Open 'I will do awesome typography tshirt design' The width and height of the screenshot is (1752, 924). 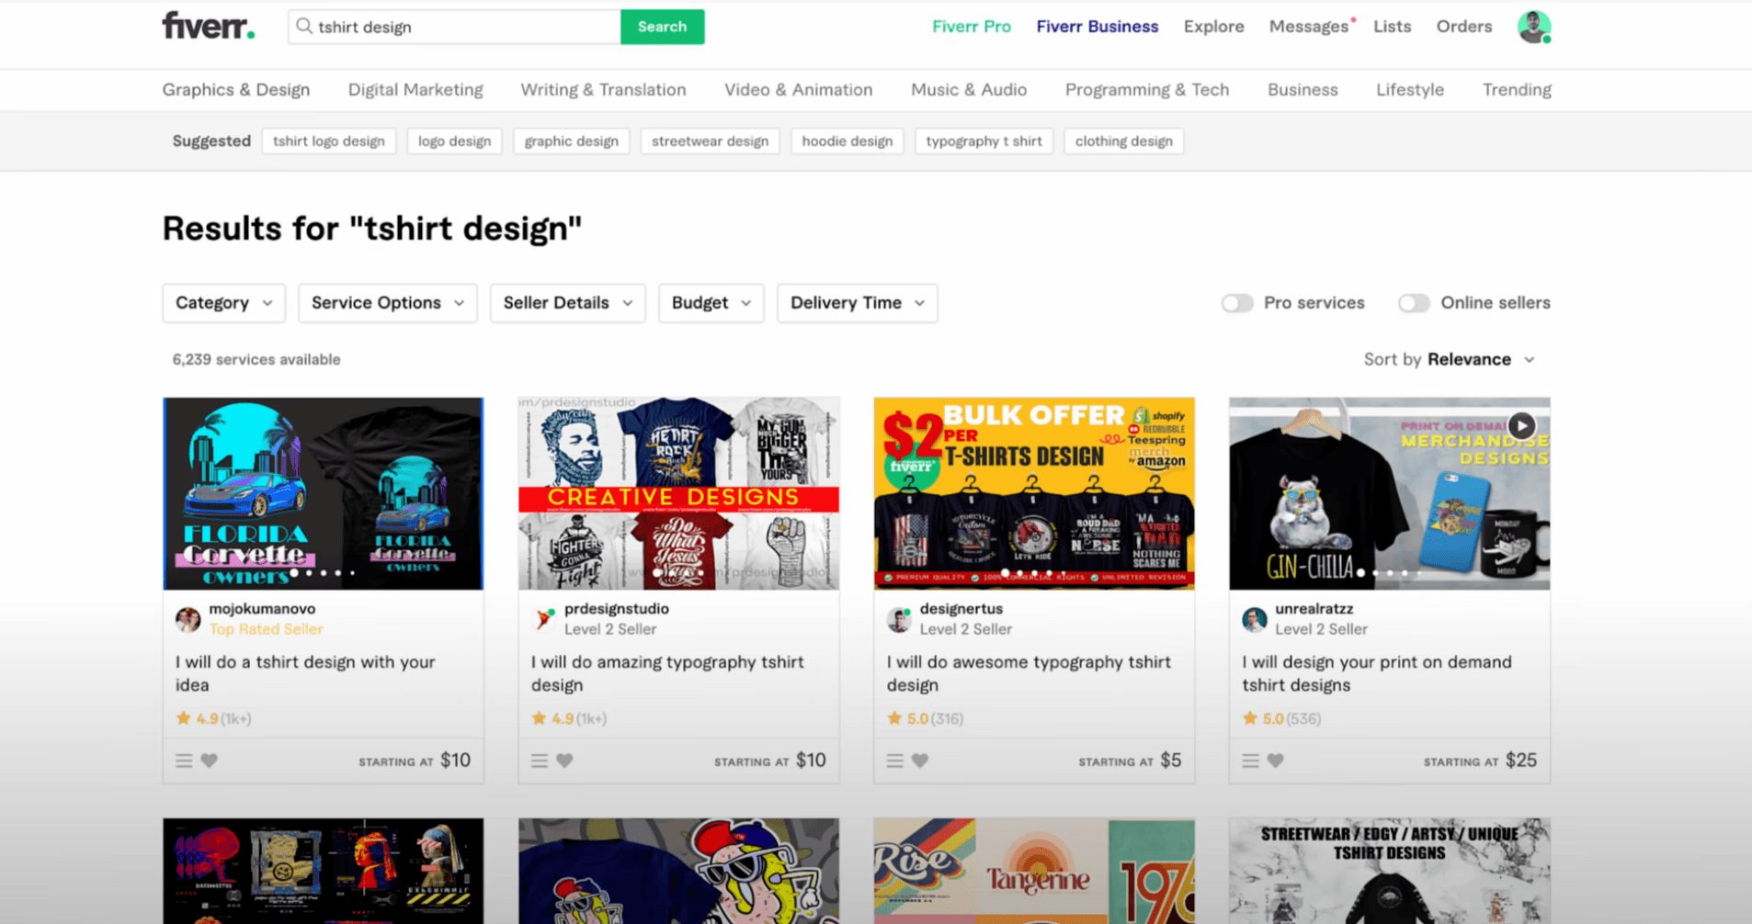click(x=1029, y=673)
